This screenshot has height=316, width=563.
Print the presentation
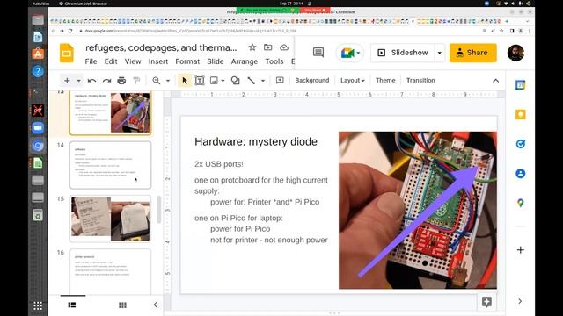tap(121, 81)
